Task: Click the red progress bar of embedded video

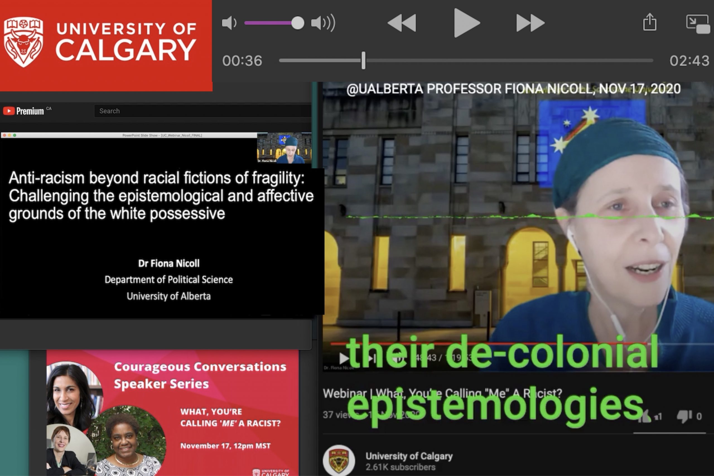Action: (x=489, y=344)
